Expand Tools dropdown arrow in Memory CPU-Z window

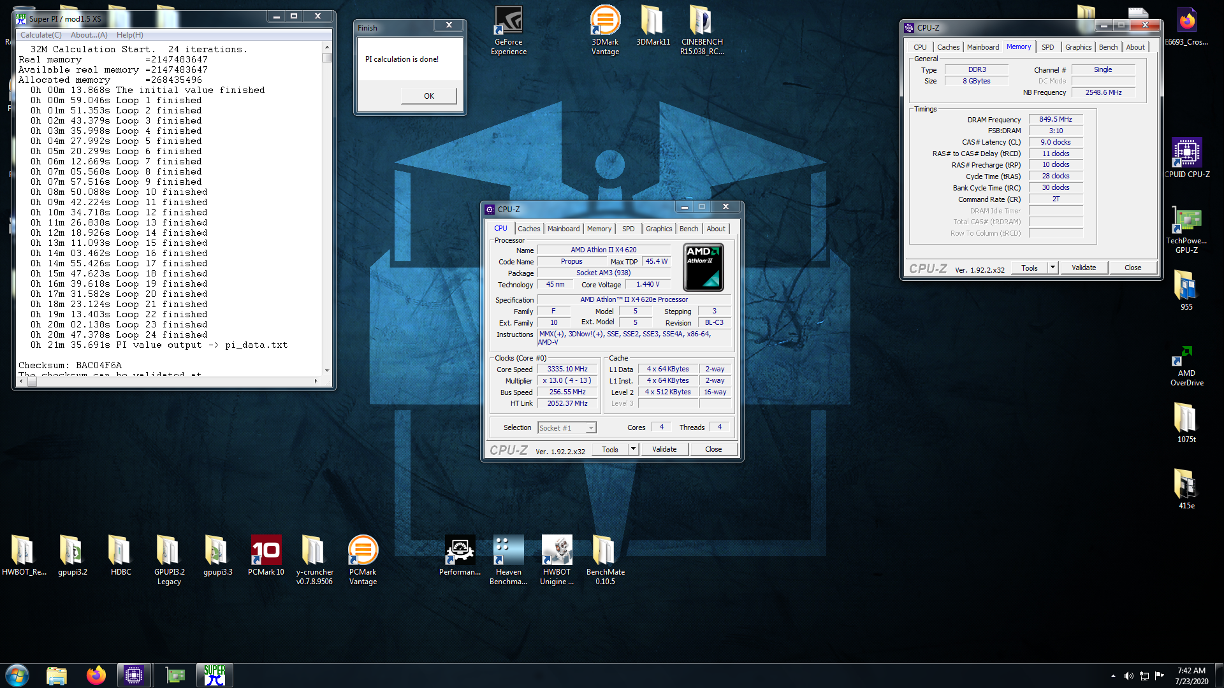(x=1053, y=268)
